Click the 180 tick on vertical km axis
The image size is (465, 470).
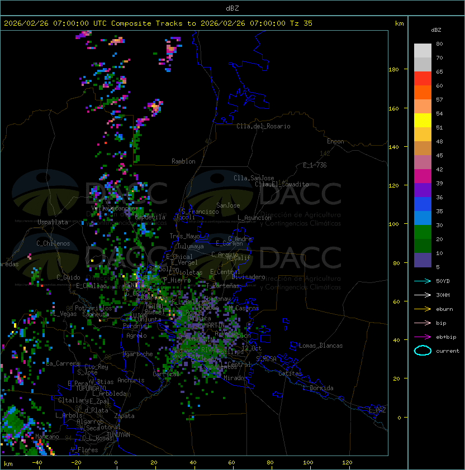coord(393,70)
